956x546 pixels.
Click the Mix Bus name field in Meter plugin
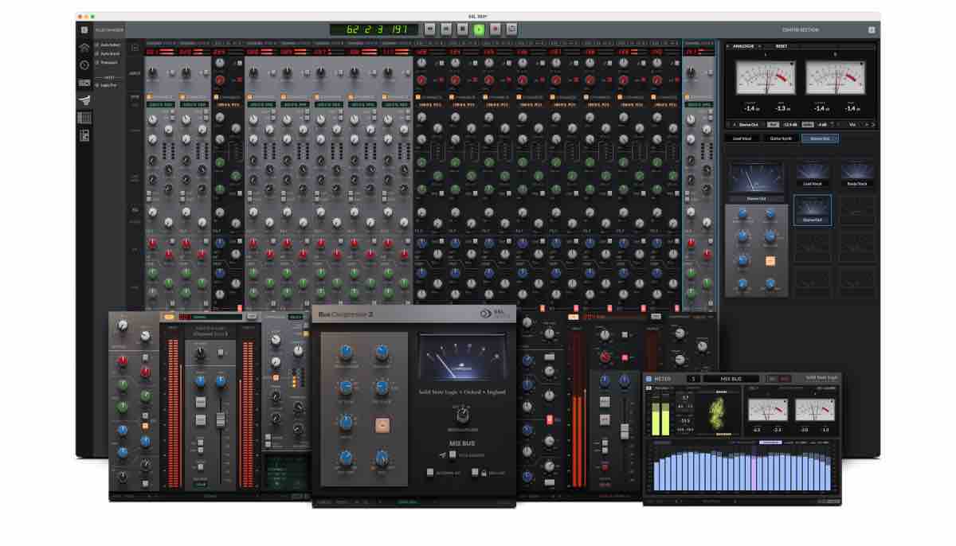pyautogui.click(x=731, y=379)
